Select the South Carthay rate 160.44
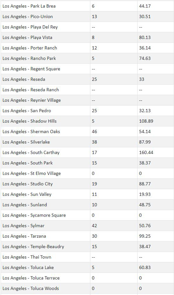Viewport: 174px width, 295px height. coord(146,152)
